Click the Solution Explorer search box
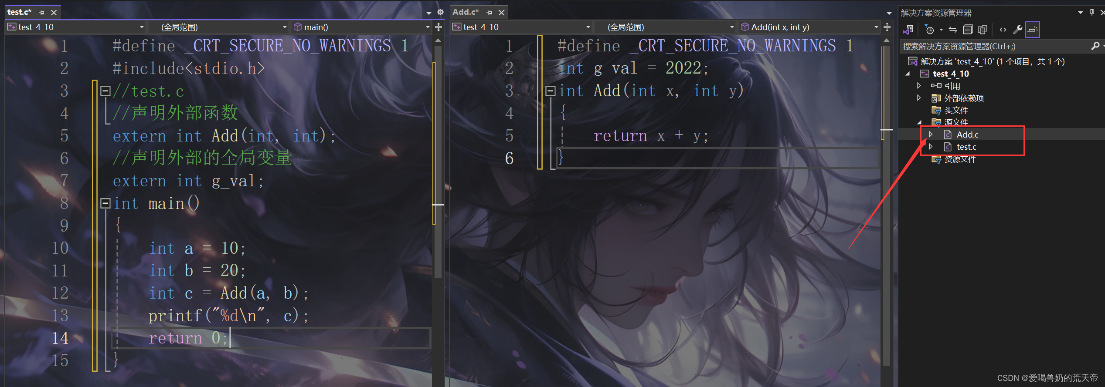The width and height of the screenshot is (1105, 387). point(995,46)
